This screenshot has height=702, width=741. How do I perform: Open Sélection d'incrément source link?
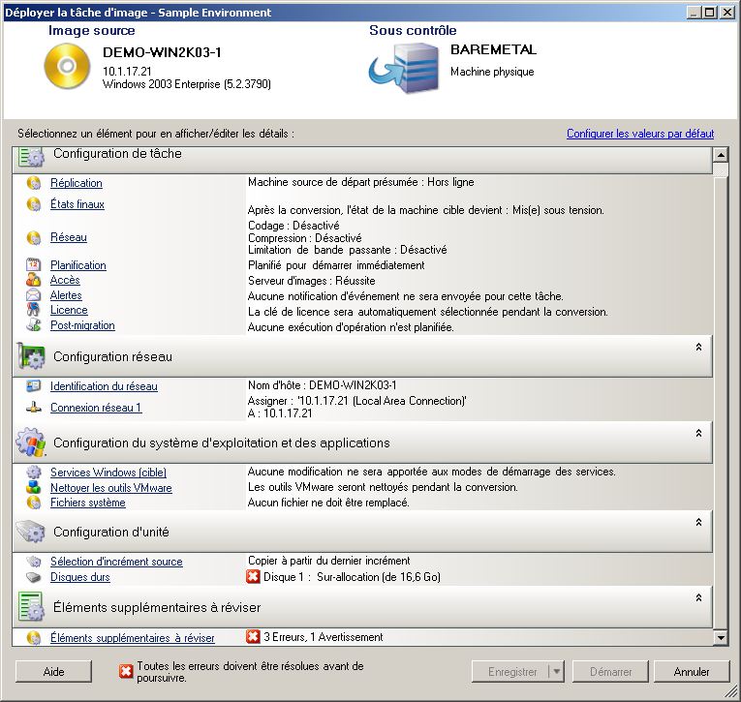(x=116, y=562)
